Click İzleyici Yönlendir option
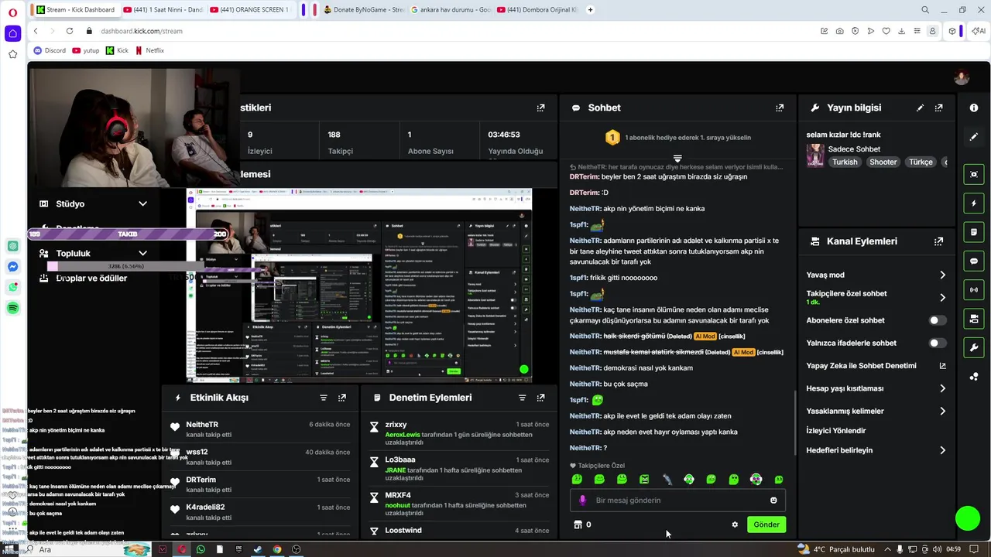 (x=836, y=431)
